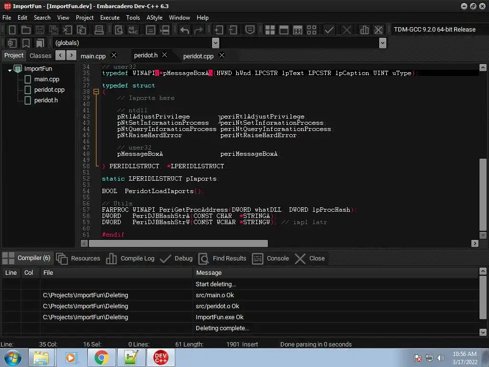Open the Resources bottom tab
This screenshot has height=367, width=489.
coord(78,259)
